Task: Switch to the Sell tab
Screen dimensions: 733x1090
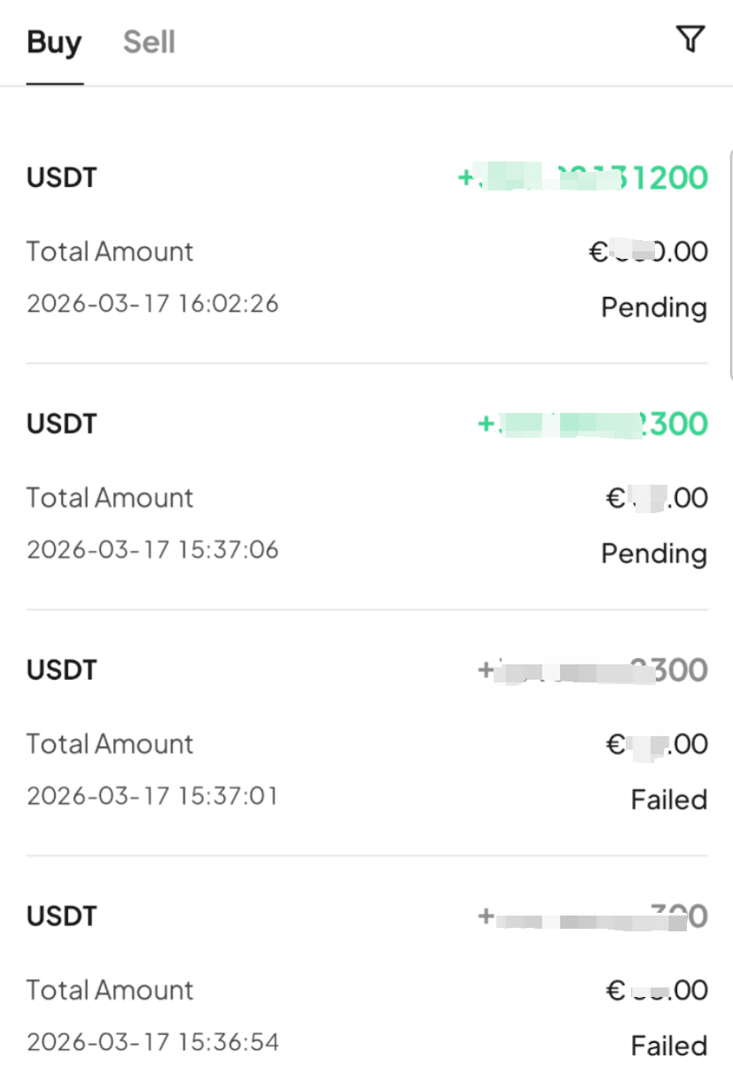Action: (x=149, y=43)
